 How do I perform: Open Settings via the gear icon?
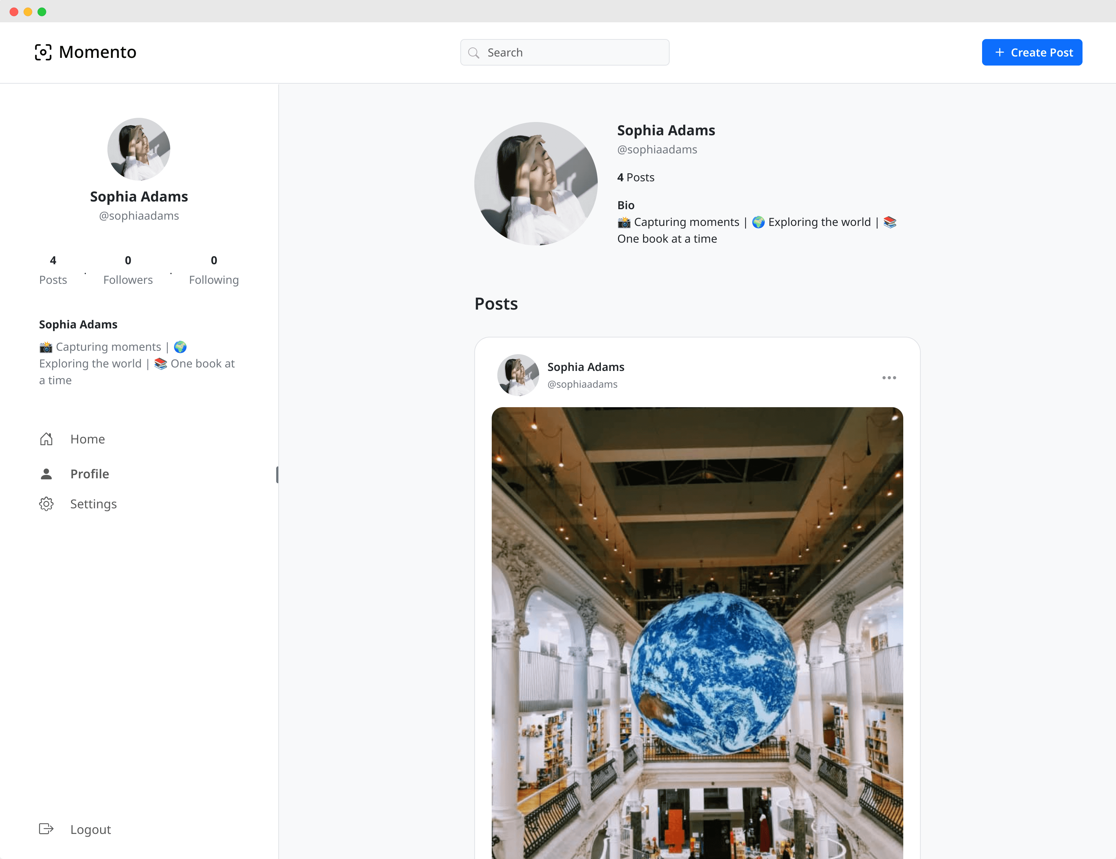[x=46, y=504]
